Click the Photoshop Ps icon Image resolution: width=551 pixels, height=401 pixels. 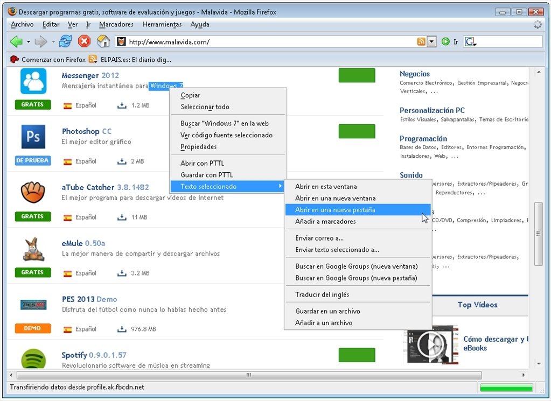33,137
